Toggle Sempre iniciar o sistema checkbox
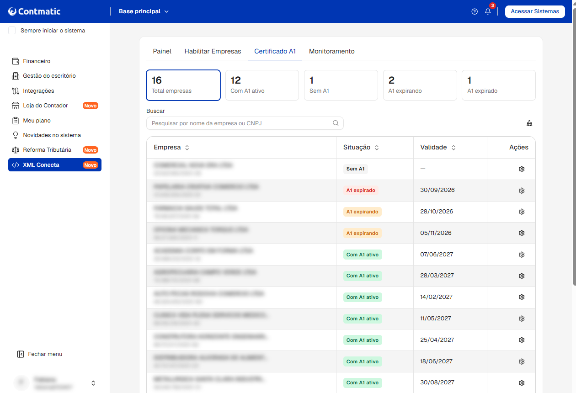This screenshot has width=576, height=393. click(x=12, y=31)
